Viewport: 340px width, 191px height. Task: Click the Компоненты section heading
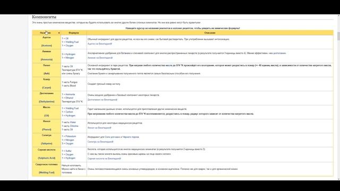click(x=44, y=17)
